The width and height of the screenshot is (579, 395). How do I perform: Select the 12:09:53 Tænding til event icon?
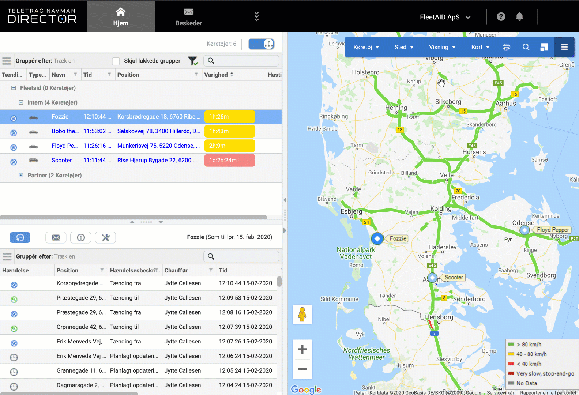pos(14,300)
